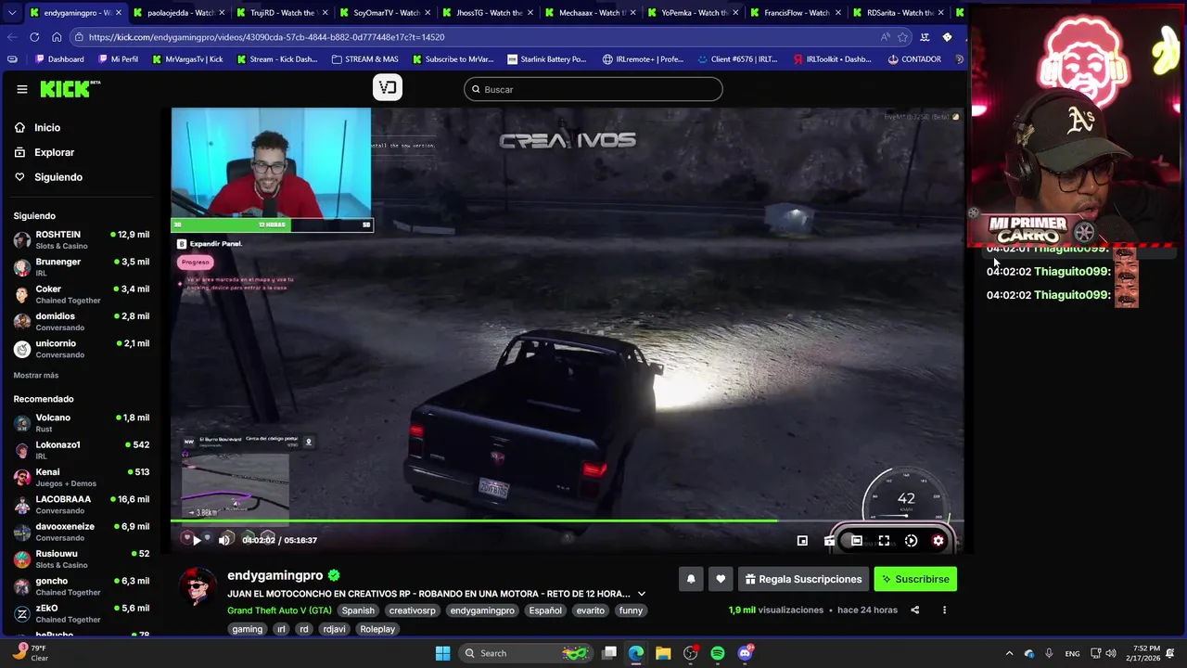
Task: Select the Spanish tag
Action: click(358, 610)
